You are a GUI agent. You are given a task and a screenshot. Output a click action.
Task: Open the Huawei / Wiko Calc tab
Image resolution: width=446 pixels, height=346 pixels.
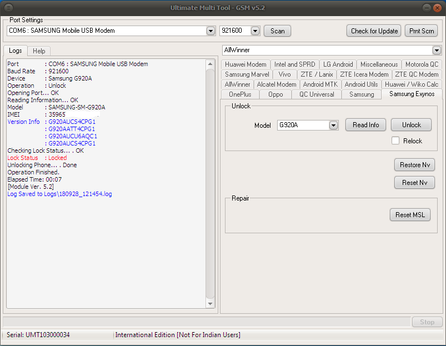[412, 84]
